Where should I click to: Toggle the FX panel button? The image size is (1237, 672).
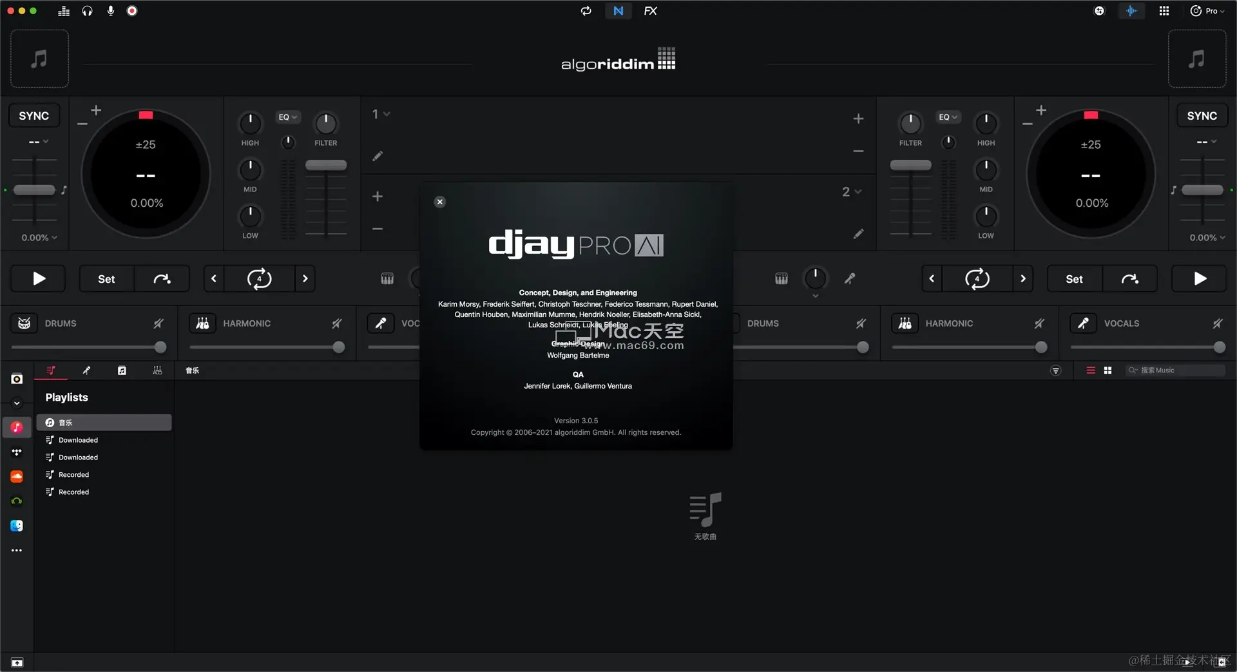pos(651,11)
